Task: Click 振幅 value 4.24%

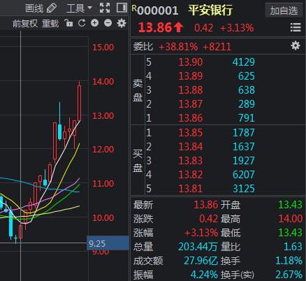Action: point(204,275)
